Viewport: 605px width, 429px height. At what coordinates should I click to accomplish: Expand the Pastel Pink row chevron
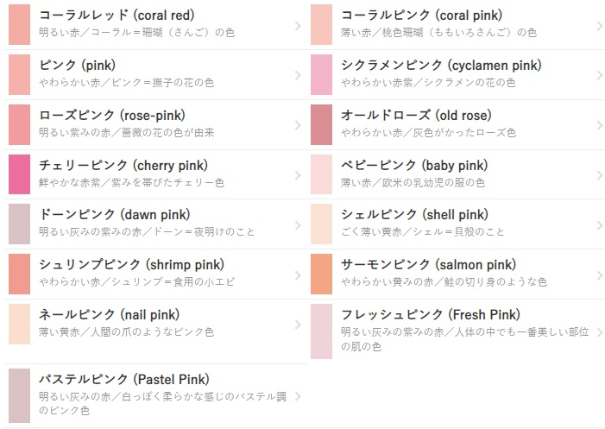[x=298, y=396]
